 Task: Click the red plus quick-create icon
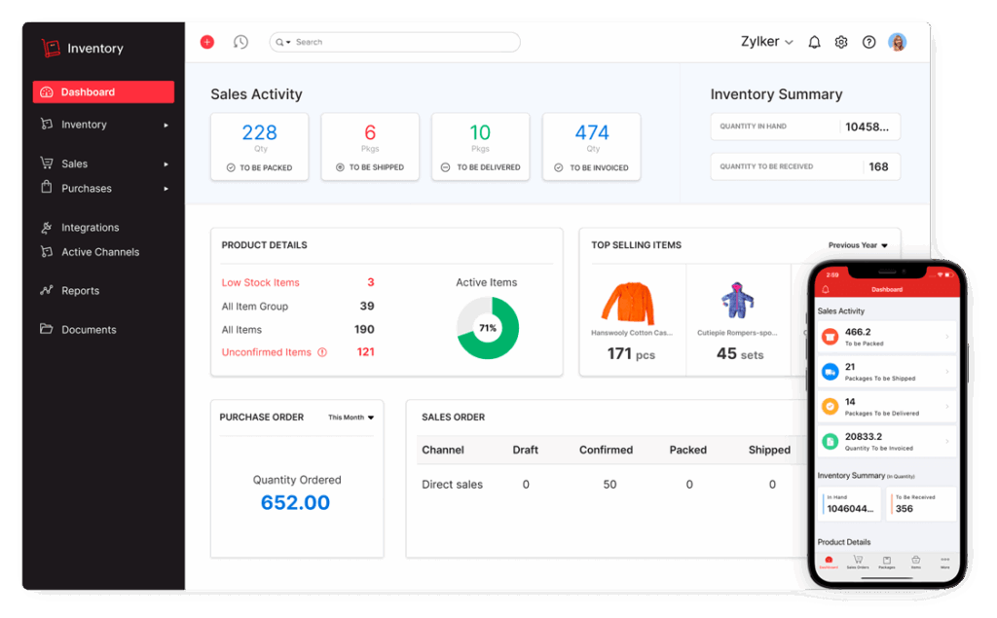click(207, 42)
